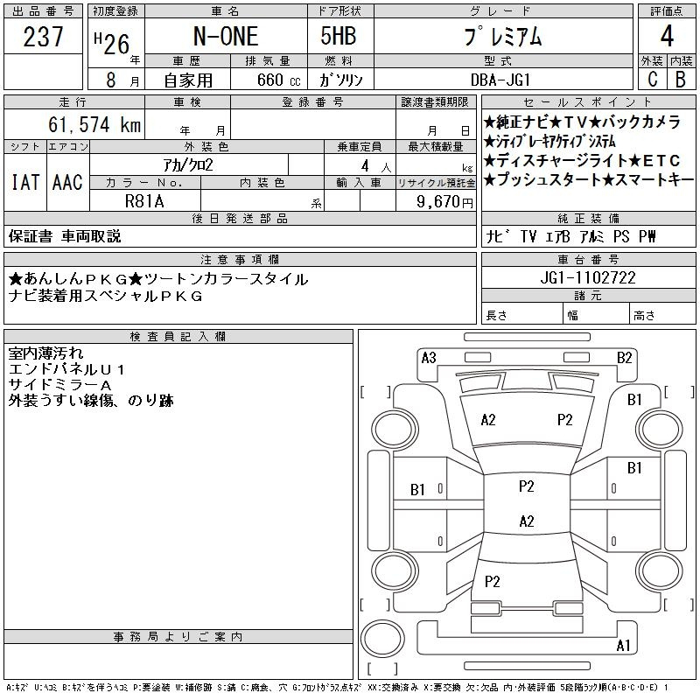700x700 pixels.
Task: Select the legend entry "XX:交換済み"
Action: (393, 688)
